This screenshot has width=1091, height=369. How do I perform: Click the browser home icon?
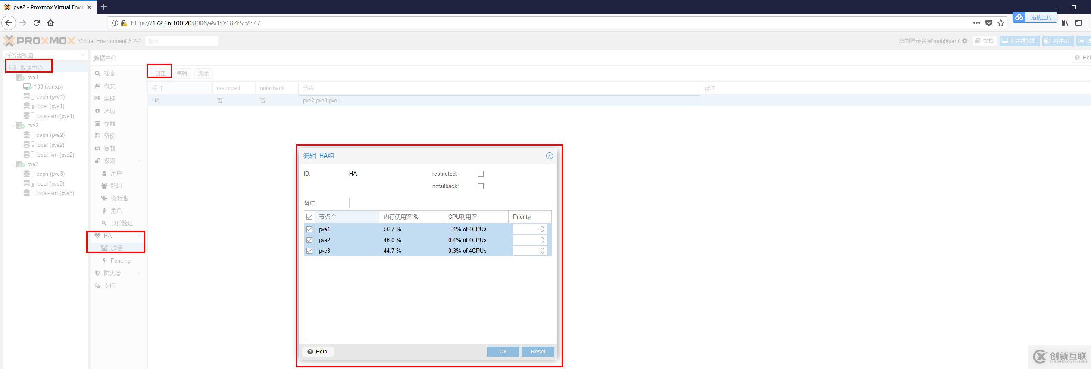click(x=50, y=23)
